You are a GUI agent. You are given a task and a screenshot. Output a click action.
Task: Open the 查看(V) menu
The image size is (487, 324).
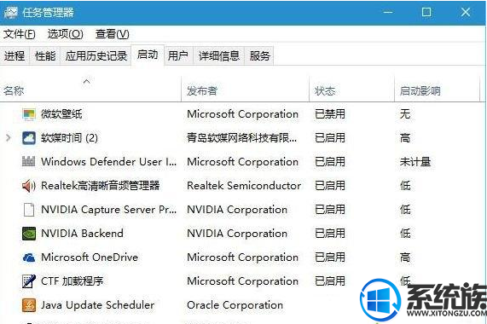point(112,34)
